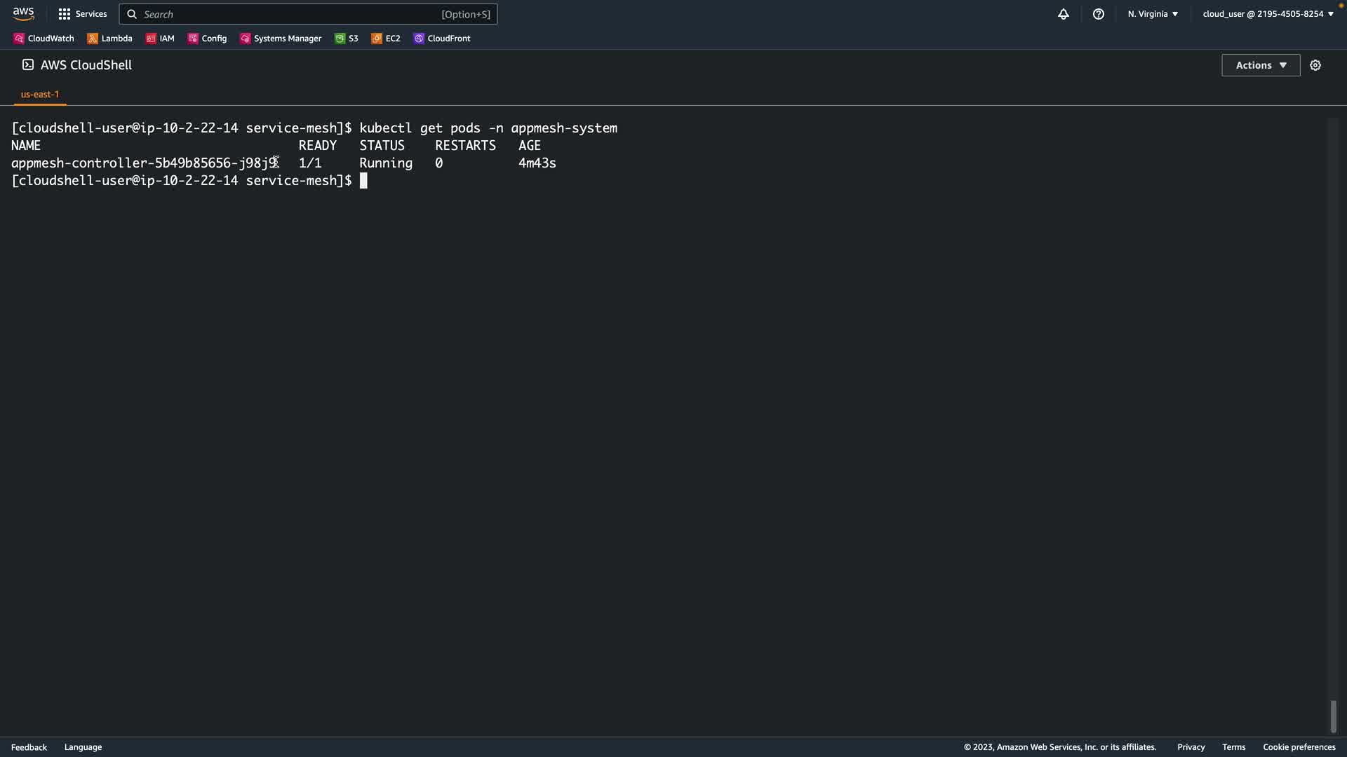The height and width of the screenshot is (757, 1347).
Task: Click the terminal vertical scrollbar thumb
Action: click(1333, 716)
